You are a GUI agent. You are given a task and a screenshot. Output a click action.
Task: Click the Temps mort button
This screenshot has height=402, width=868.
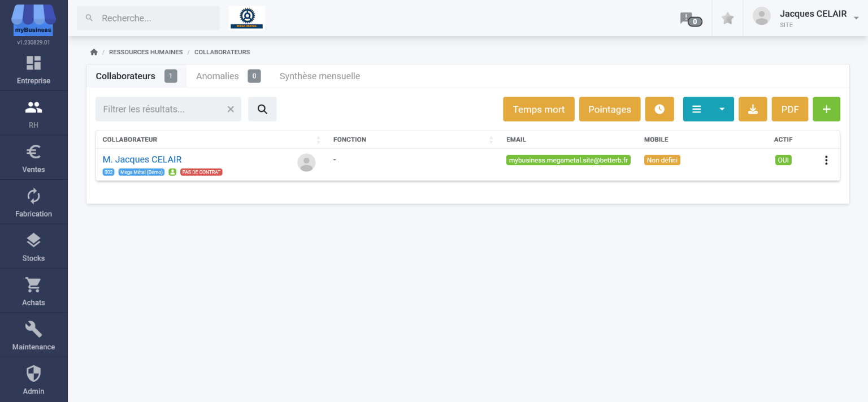[x=539, y=109]
